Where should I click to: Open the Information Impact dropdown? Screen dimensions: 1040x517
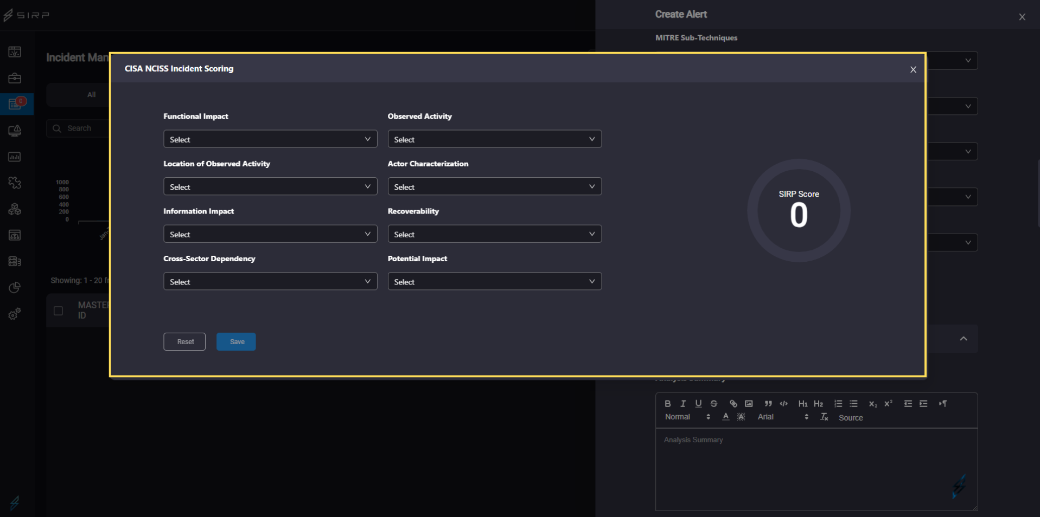[x=270, y=234]
